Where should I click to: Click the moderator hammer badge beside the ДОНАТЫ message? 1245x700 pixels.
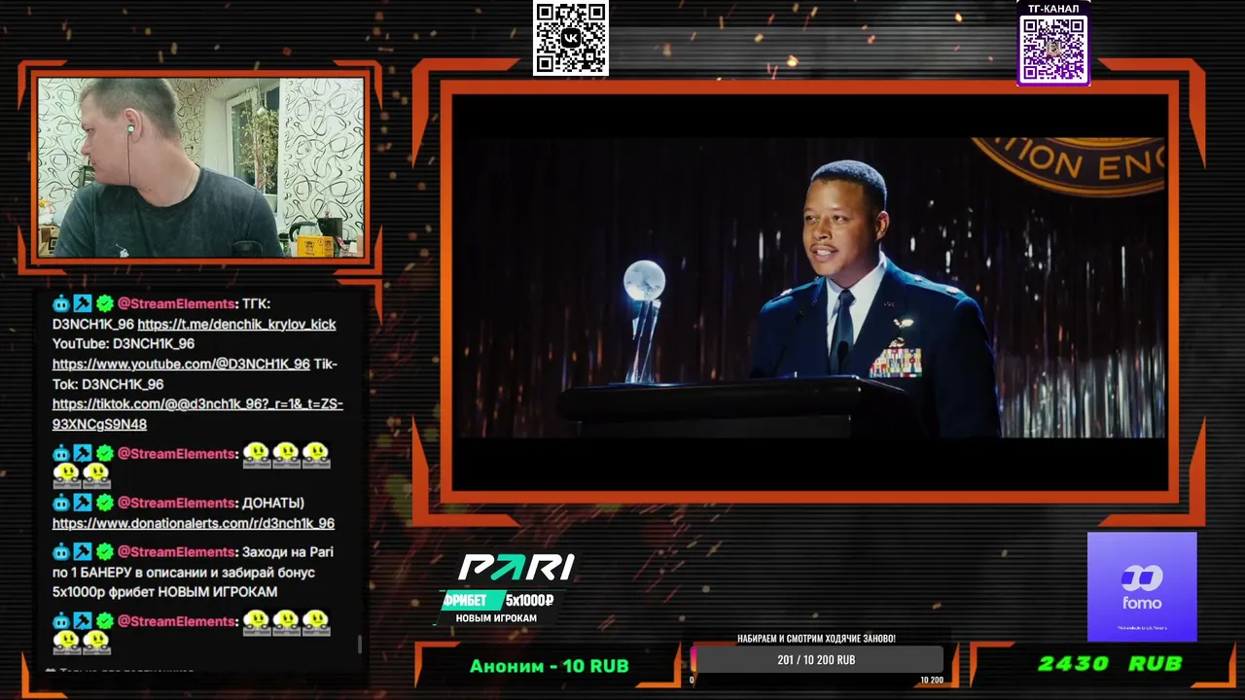[x=83, y=503]
